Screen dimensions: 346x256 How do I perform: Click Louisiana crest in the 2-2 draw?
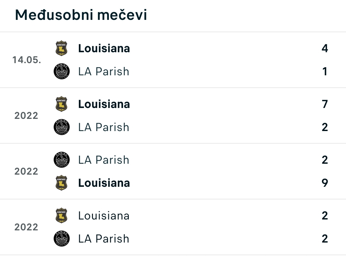pos(61,215)
